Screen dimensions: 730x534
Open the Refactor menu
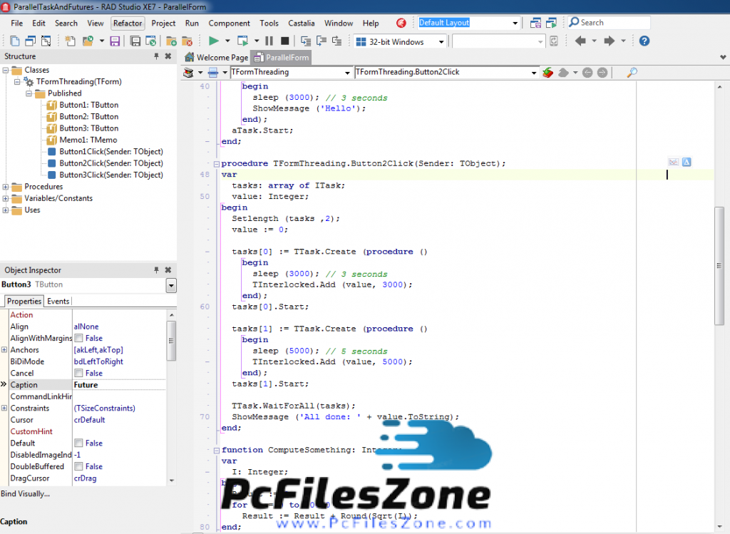coord(128,23)
